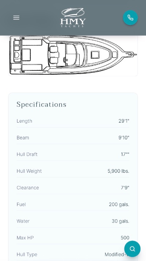Viewport: 146px width, 261px height.
Task: Click the Hull Weight 5,900 lbs. value
Action: tap(119, 171)
